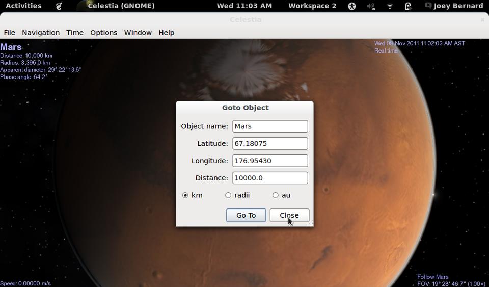The width and height of the screenshot is (489, 287).
Task: Open the Navigation menu
Action: [41, 33]
